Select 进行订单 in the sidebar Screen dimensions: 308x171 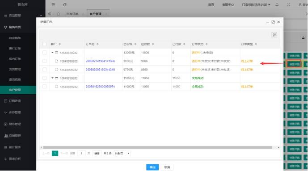pos(15,48)
